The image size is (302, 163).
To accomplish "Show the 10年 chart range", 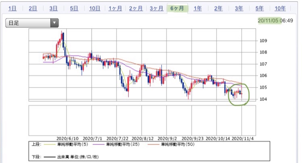I will tap(280, 8).
